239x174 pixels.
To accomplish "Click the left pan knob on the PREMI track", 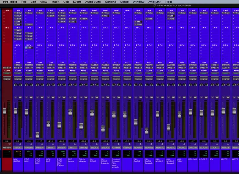I will (x=27, y=85).
